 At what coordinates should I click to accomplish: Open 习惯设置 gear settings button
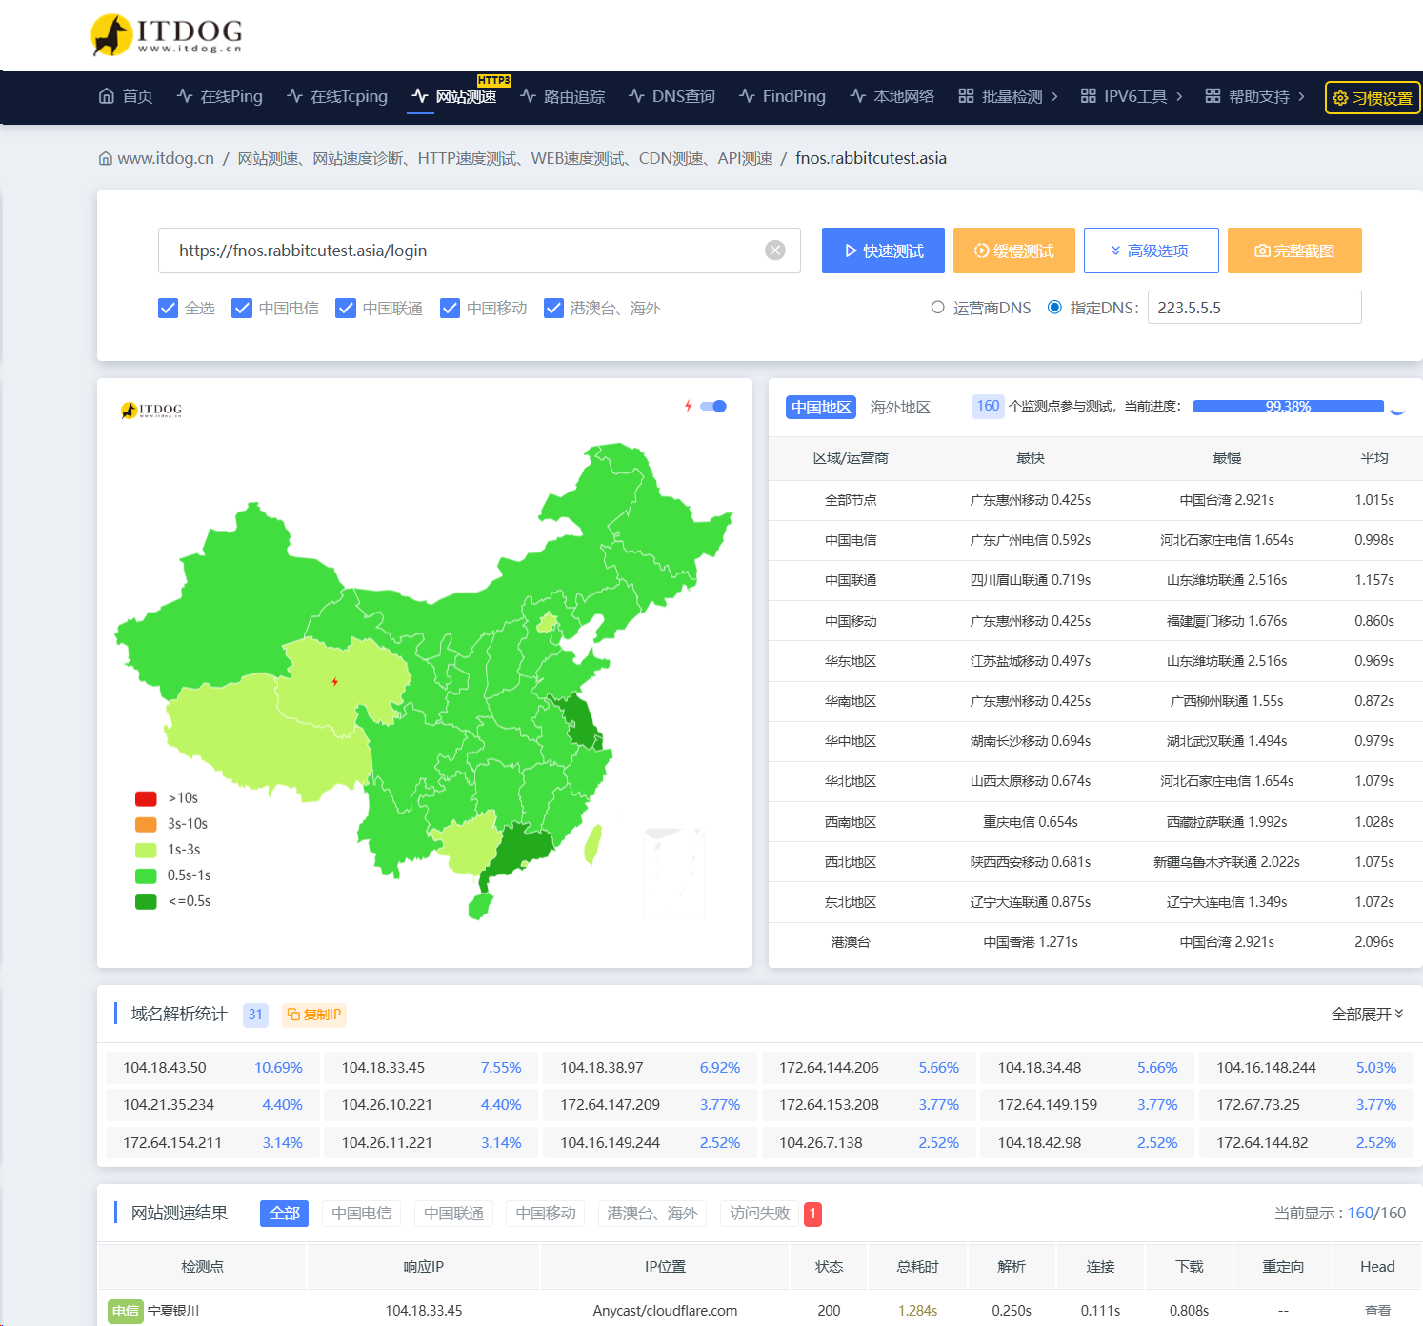pos(1372,98)
